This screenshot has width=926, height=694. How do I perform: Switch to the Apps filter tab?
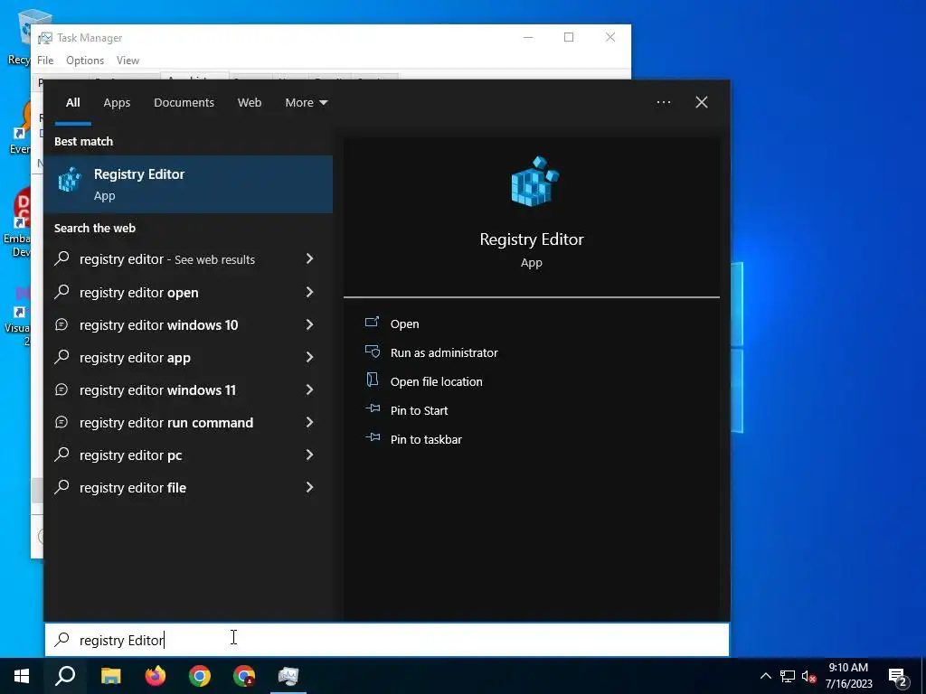click(117, 103)
